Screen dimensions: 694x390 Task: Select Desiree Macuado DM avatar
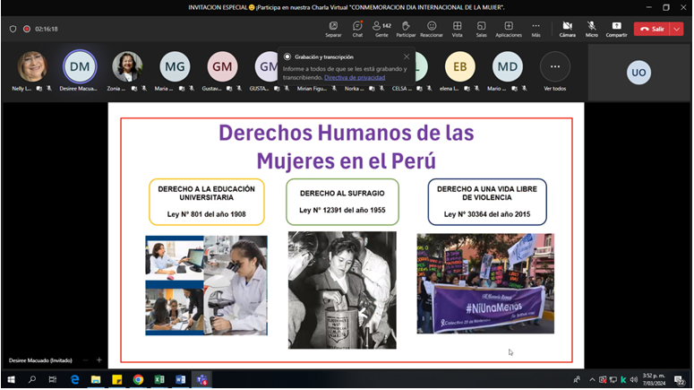[80, 66]
